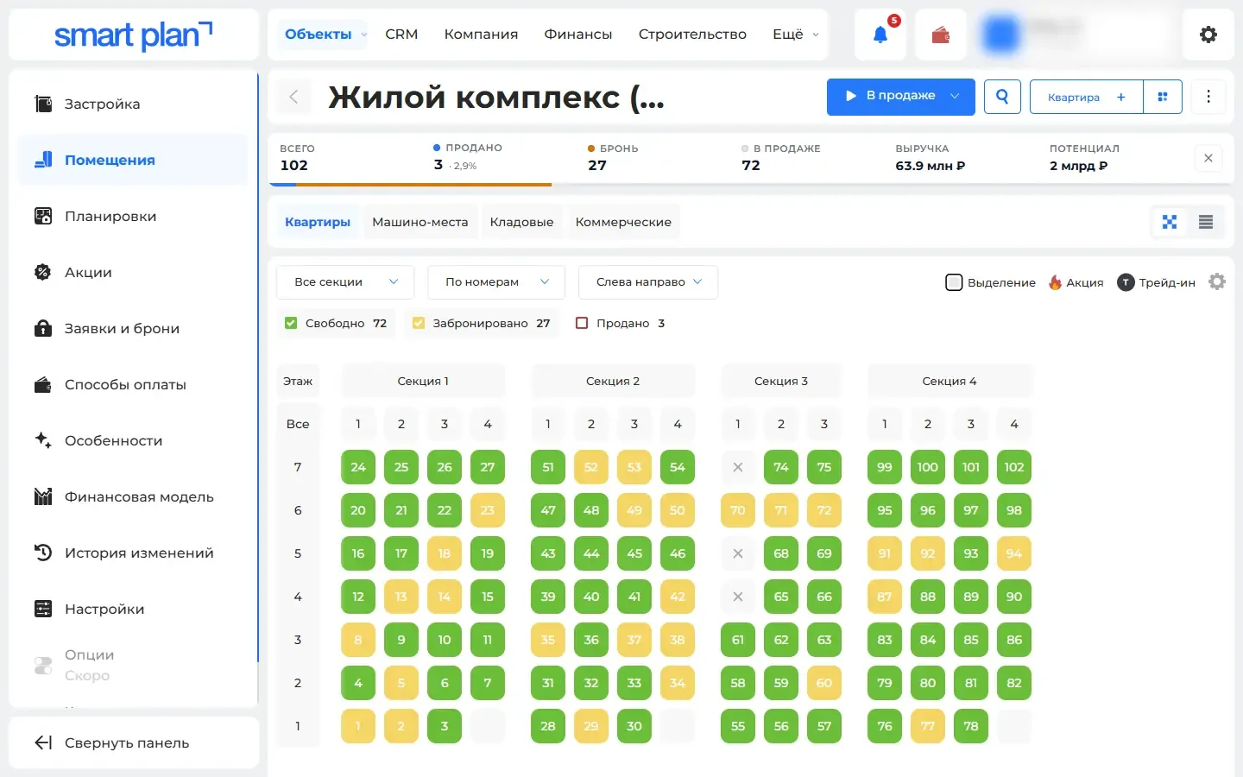Open История изменений in the sidebar
The width and height of the screenshot is (1243, 777).
(x=133, y=553)
